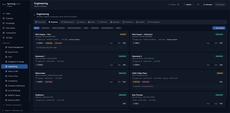Viewport: 230px width, 113px height.
Task: Click Set on the Bow Thruster card
Action: coord(216,104)
